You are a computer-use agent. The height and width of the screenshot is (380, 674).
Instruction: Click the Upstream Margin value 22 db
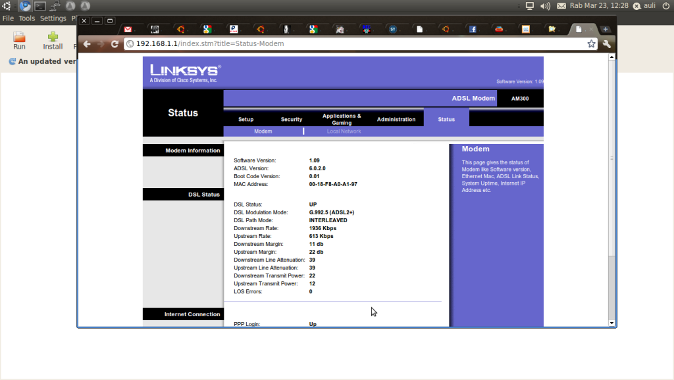[x=317, y=252]
